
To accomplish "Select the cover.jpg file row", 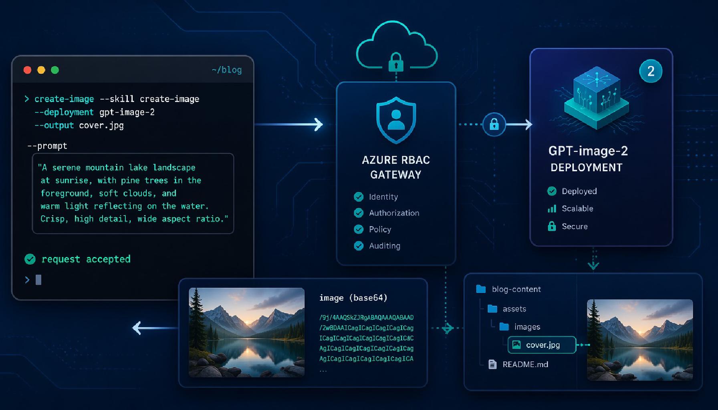I will click(542, 345).
